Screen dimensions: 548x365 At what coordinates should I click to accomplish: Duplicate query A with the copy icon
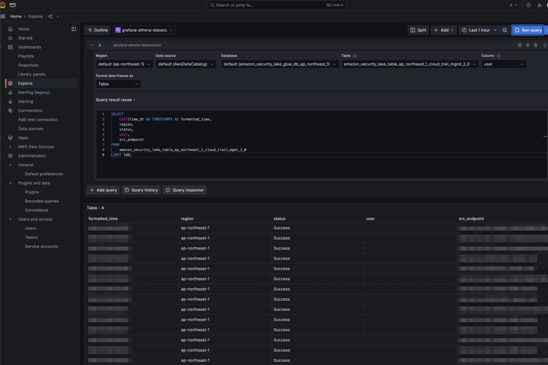coord(520,45)
